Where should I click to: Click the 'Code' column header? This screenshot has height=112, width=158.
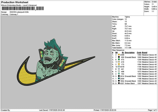tap(139, 53)
